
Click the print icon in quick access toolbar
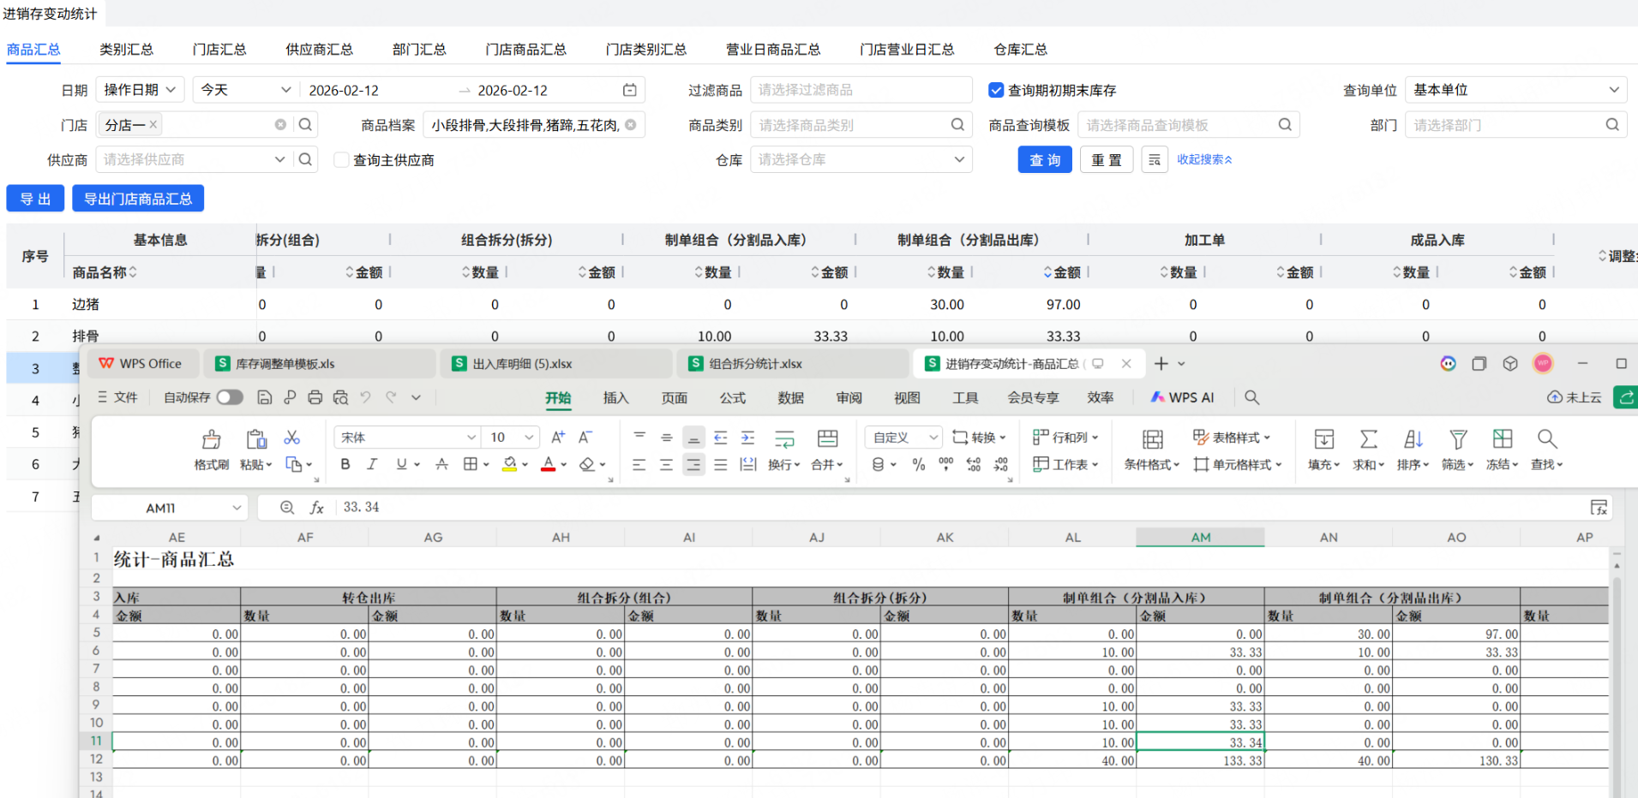315,397
